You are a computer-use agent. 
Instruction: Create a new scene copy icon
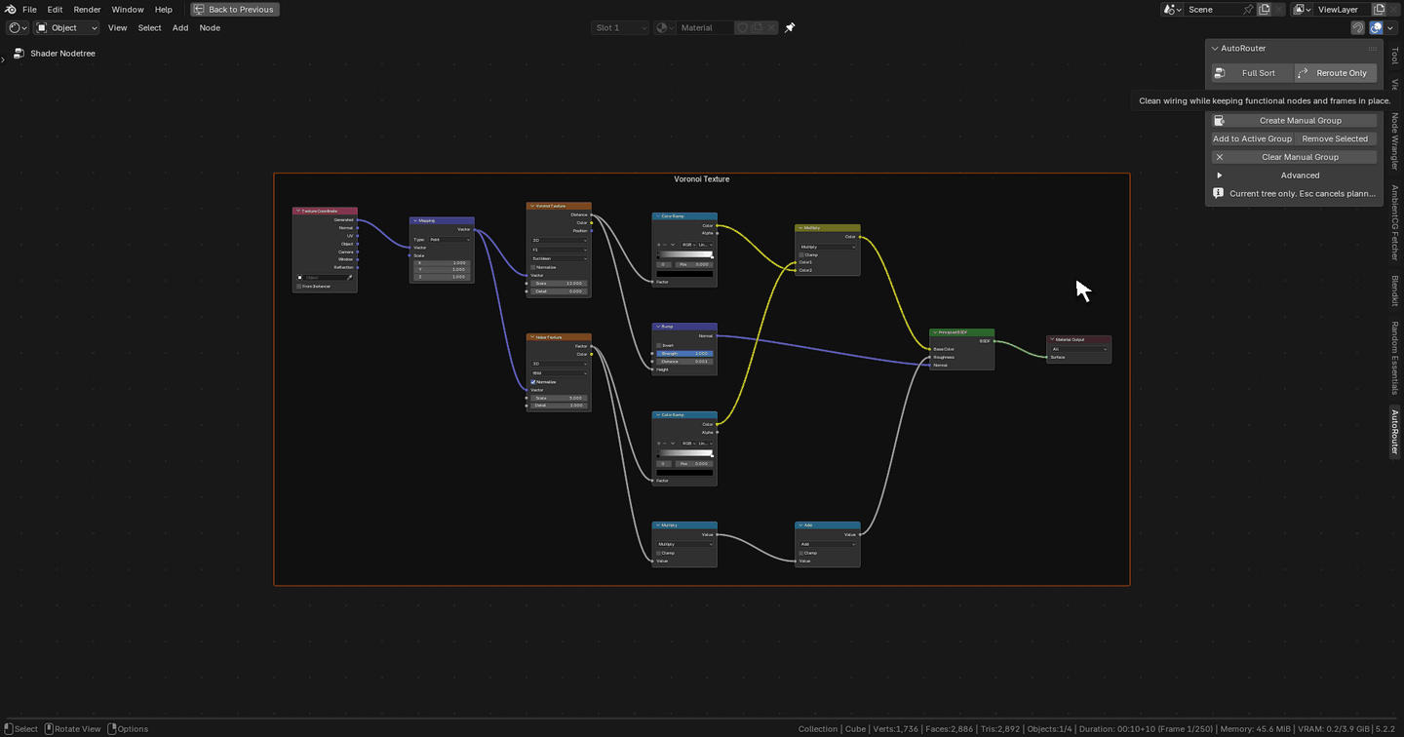[1265, 9]
